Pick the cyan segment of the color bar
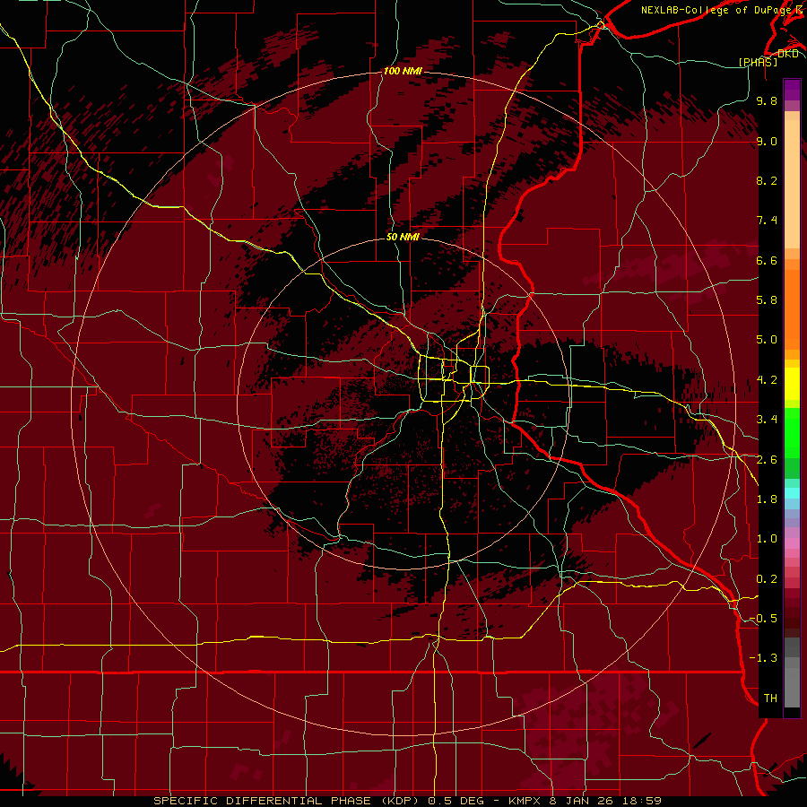Viewport: 807px width, 807px height. click(792, 493)
